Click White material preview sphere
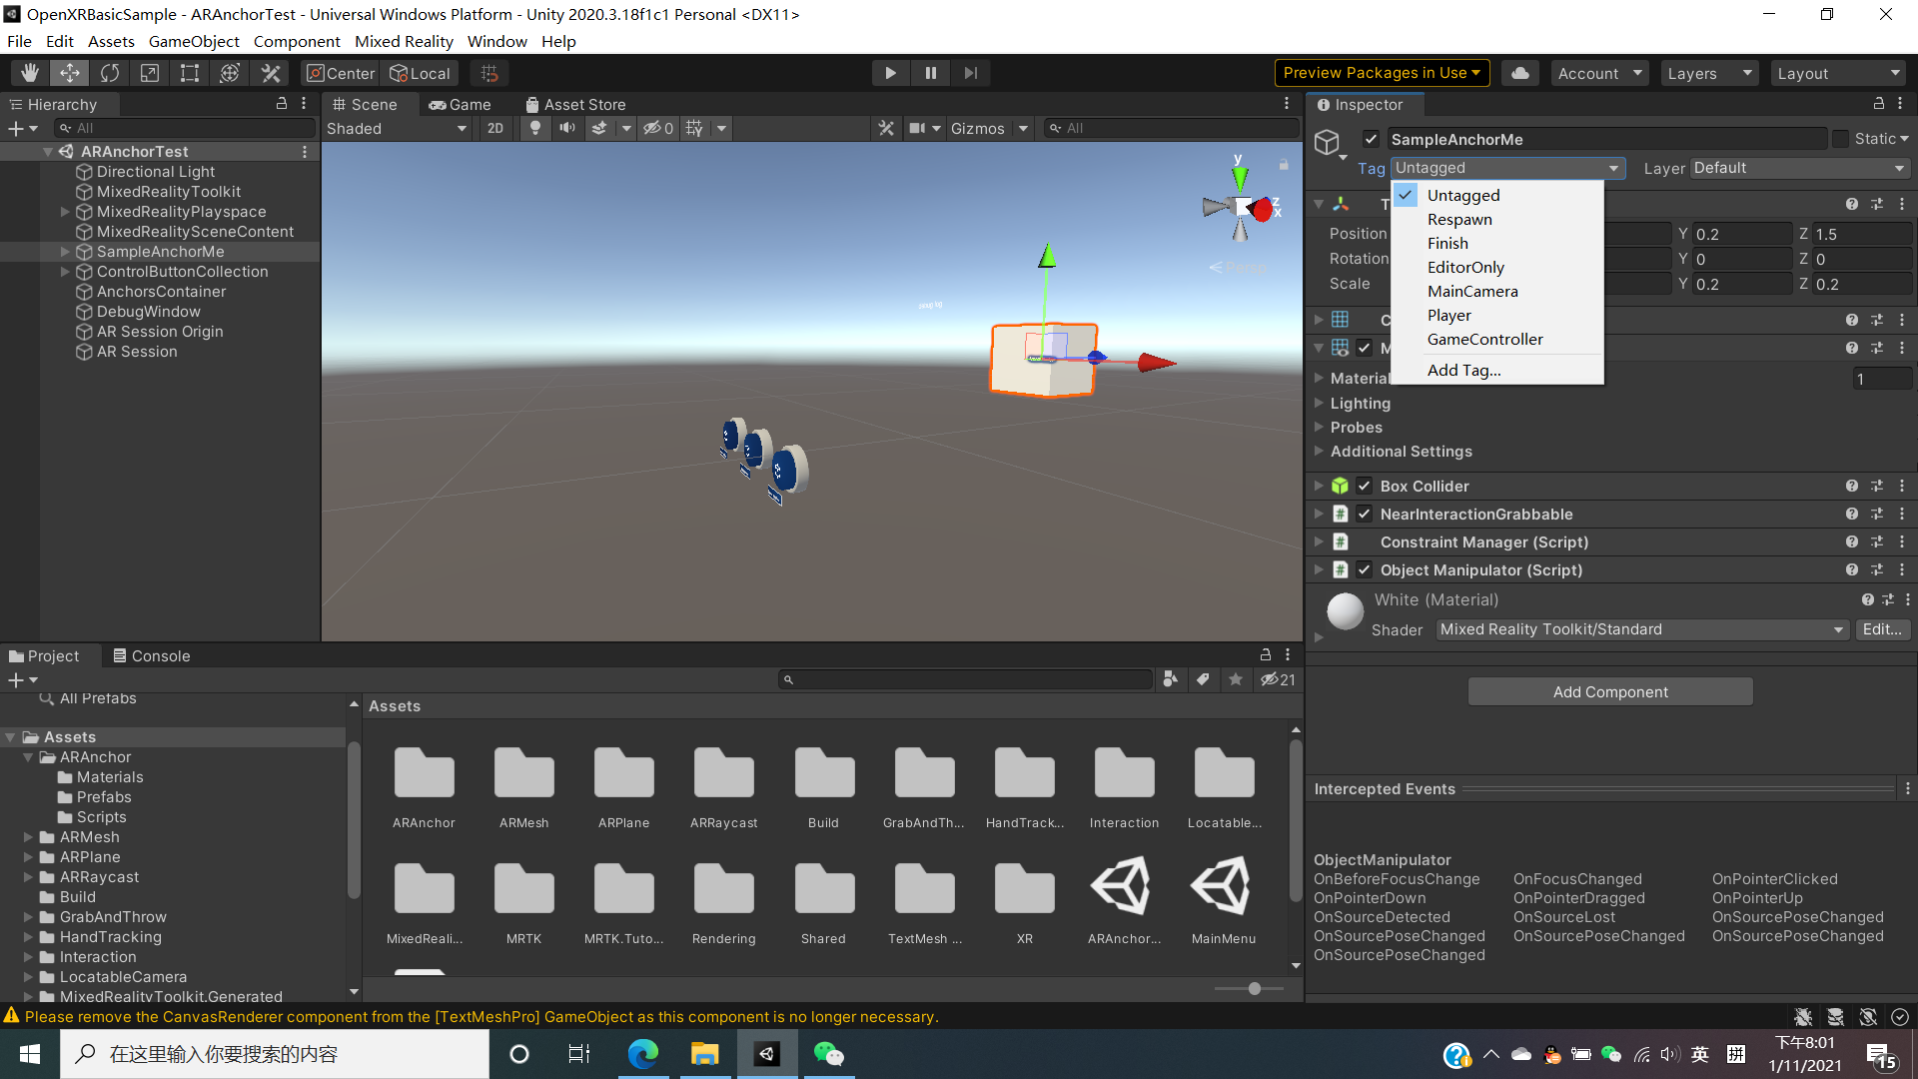Viewport: 1918px width, 1079px height. click(x=1345, y=610)
